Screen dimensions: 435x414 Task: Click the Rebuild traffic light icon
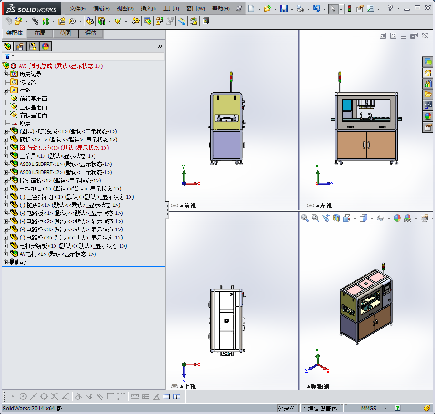click(x=350, y=9)
